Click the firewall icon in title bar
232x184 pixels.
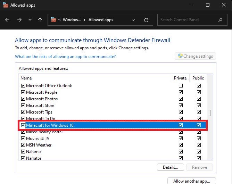click(5, 5)
